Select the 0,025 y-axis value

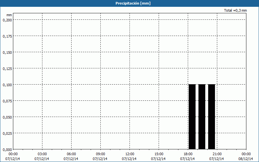tap(7, 133)
